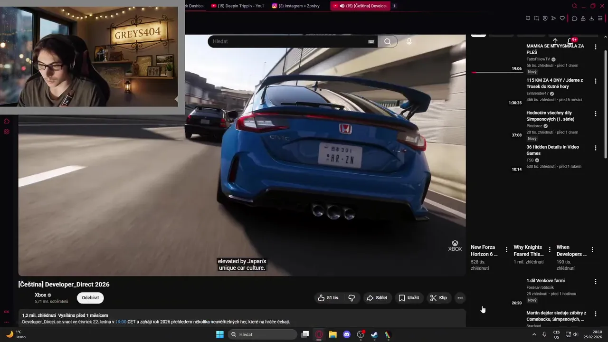The image size is (608, 342).
Task: Open CES US language switcher in tray
Action: [x=556, y=334]
